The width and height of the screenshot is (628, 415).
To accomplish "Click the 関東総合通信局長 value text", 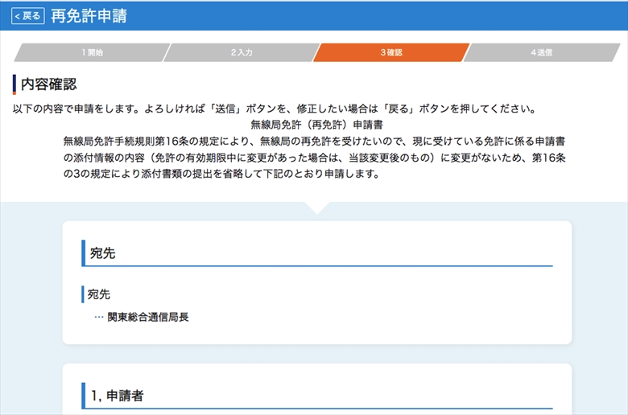I will [x=148, y=318].
